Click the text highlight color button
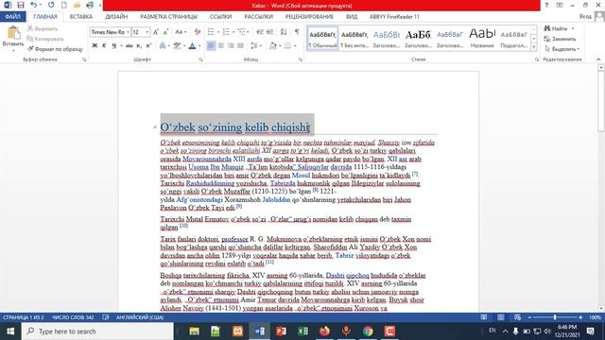605x340 pixels. [x=177, y=46]
